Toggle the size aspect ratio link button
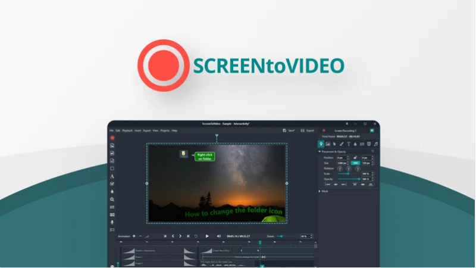Image resolution: width=476 pixels, height=268 pixels. coord(355,163)
